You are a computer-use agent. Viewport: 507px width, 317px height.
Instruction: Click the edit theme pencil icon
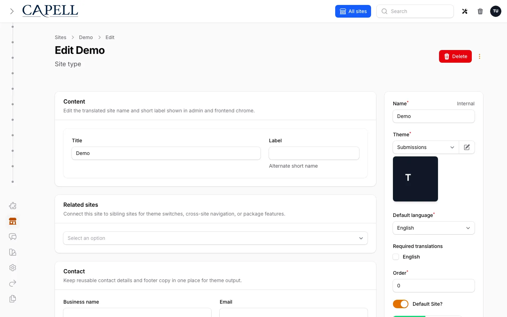pos(467,147)
